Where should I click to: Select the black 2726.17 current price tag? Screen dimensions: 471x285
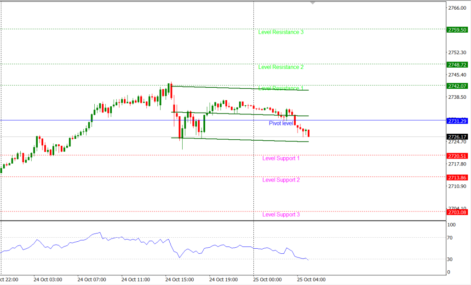pyautogui.click(x=458, y=137)
